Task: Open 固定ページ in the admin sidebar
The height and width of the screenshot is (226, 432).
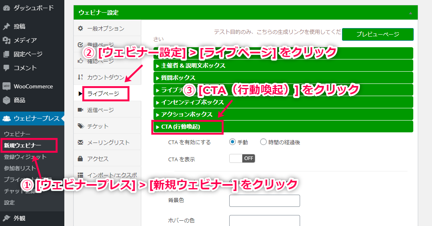Action: (x=32, y=54)
